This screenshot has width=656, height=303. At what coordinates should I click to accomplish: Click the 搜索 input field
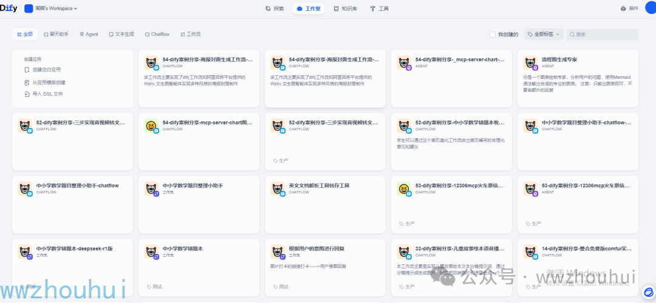tap(602, 34)
